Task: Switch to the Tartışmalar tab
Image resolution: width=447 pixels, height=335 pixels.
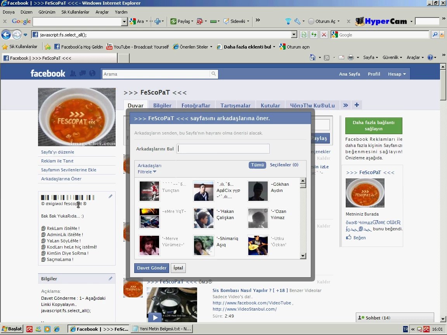Action: click(x=236, y=105)
